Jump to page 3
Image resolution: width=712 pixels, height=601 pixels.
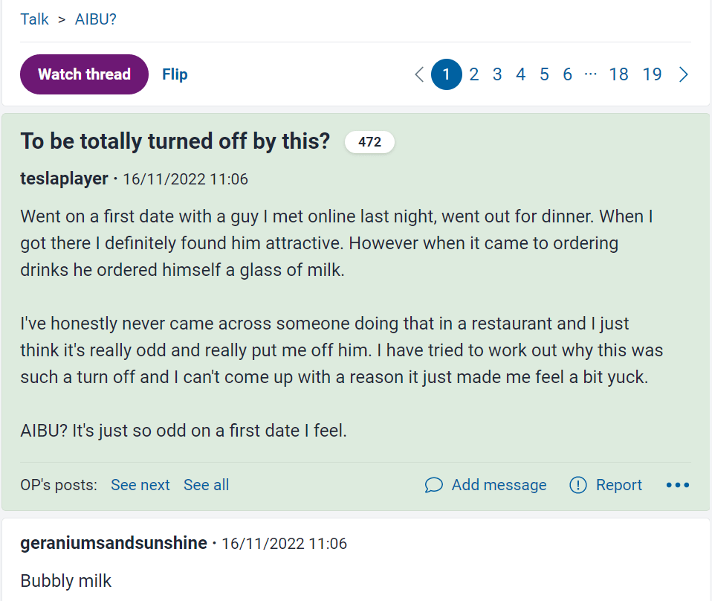click(x=497, y=74)
